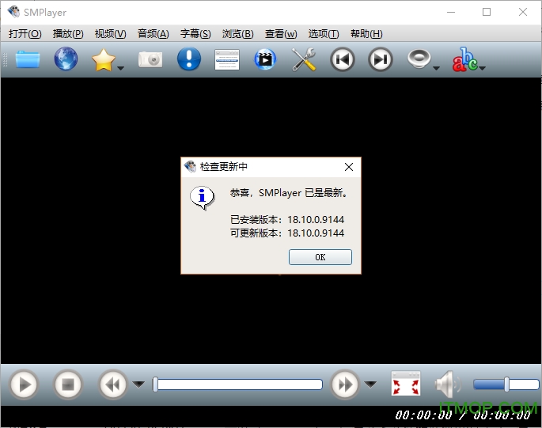
Task: Click the SMPlayer title bar app icon
Action: click(x=13, y=12)
